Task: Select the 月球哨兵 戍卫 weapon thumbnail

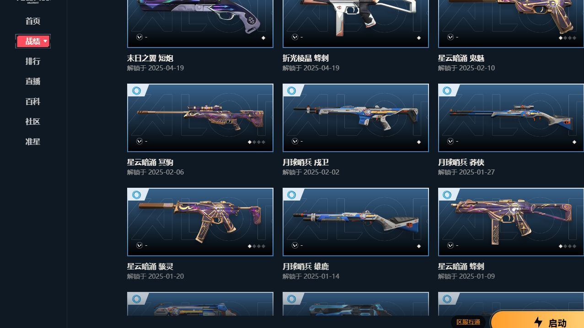Action: click(356, 118)
